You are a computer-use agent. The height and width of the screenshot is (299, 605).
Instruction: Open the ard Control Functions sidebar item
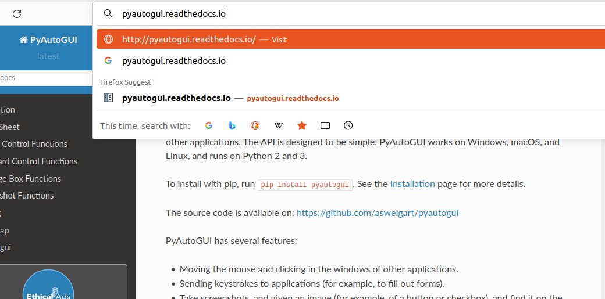38,161
